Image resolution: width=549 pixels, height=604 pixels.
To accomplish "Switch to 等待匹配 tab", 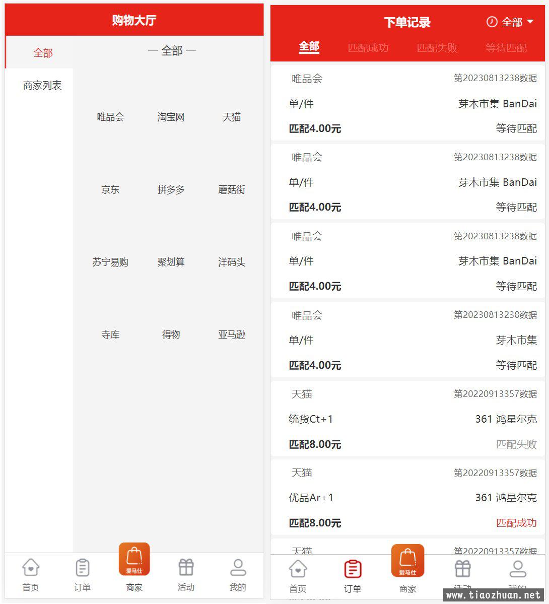I will pyautogui.click(x=506, y=48).
